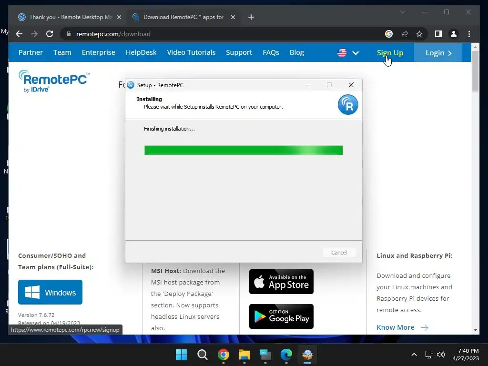Screen dimensions: 488x366
Task: Open the FAQs menu item
Action: click(x=271, y=52)
